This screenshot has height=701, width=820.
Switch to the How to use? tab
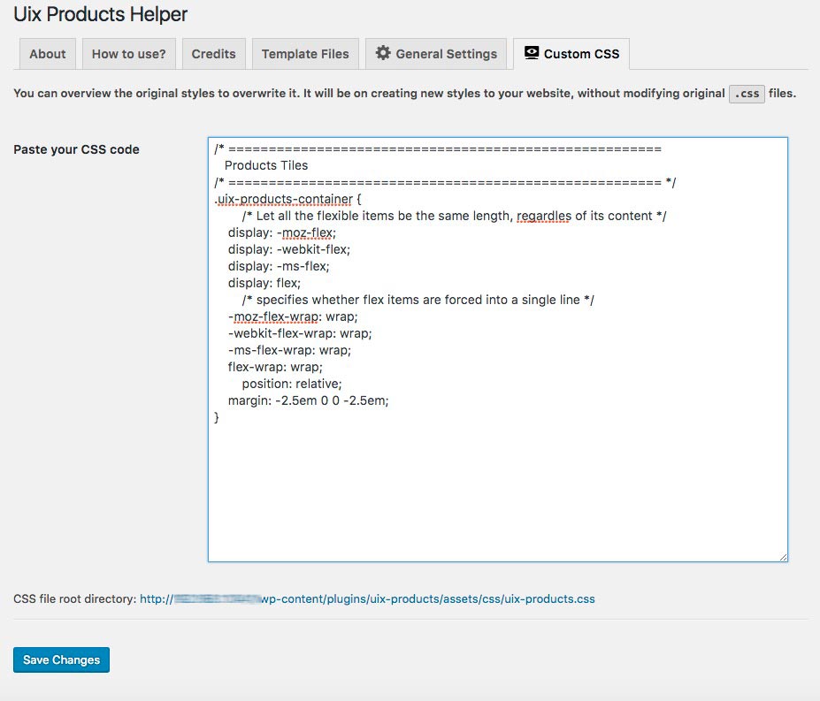tap(129, 54)
